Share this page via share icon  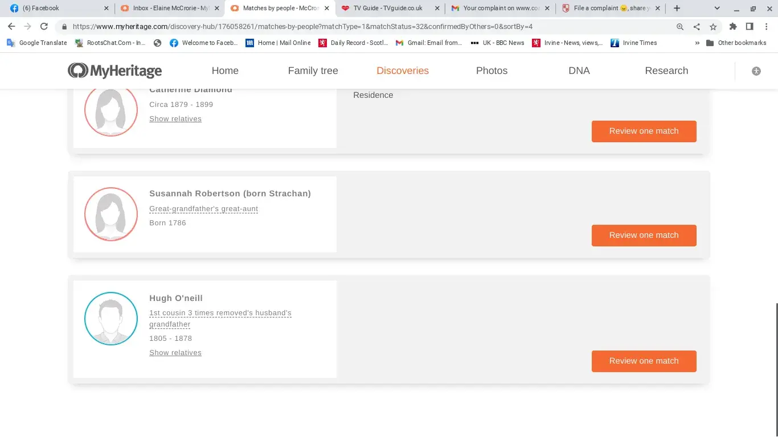coord(697,27)
